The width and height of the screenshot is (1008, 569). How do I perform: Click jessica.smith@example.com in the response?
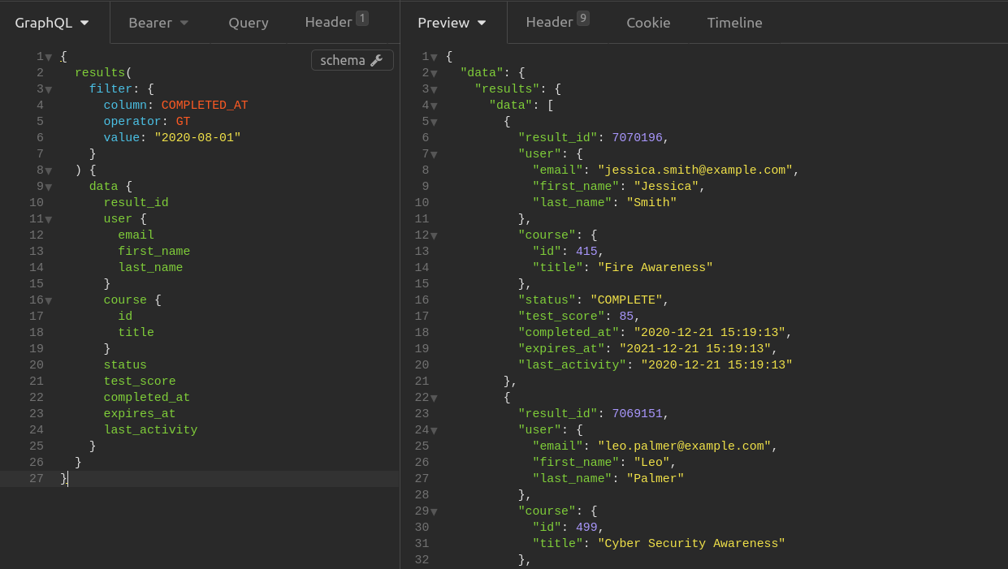click(695, 170)
